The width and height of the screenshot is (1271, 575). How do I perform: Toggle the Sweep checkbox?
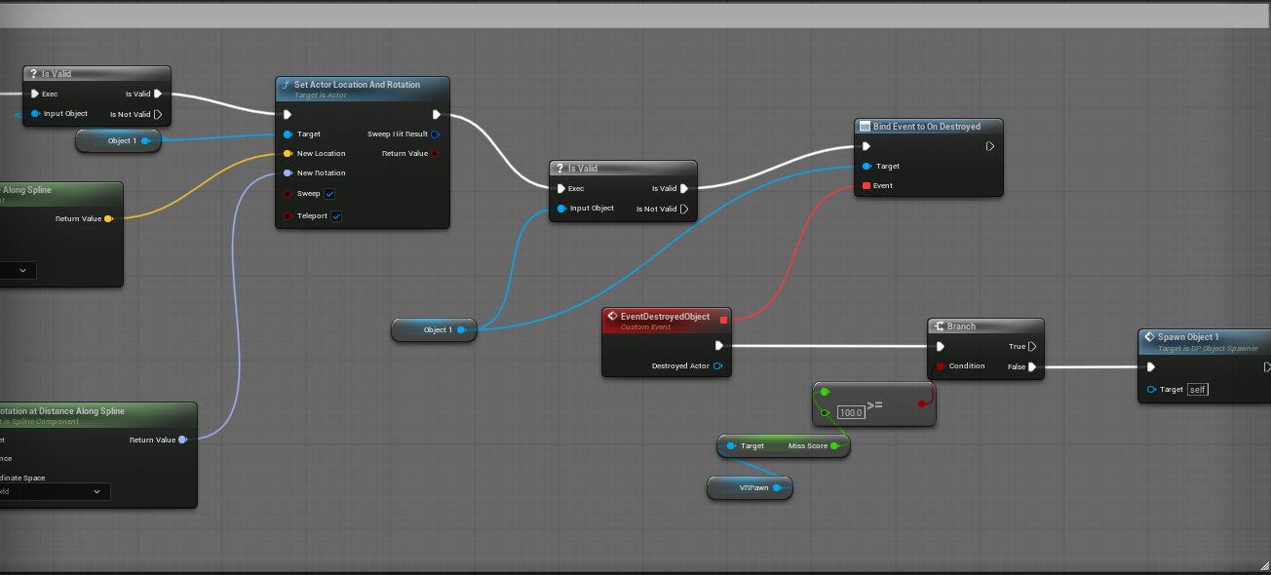(x=329, y=194)
